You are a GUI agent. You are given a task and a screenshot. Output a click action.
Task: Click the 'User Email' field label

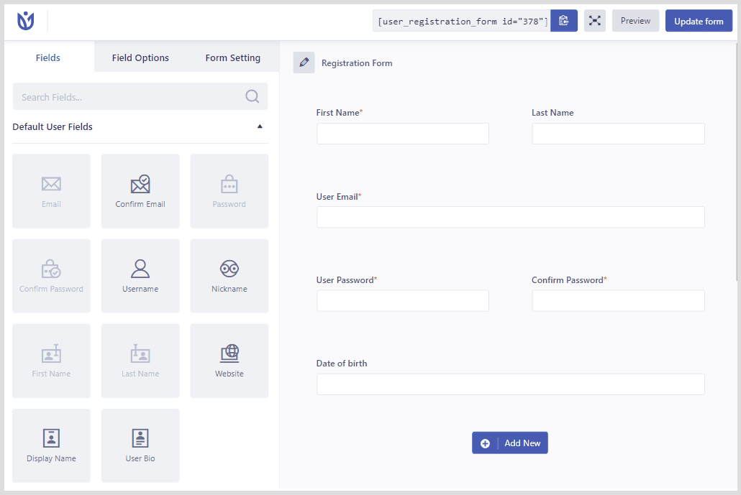(x=338, y=197)
